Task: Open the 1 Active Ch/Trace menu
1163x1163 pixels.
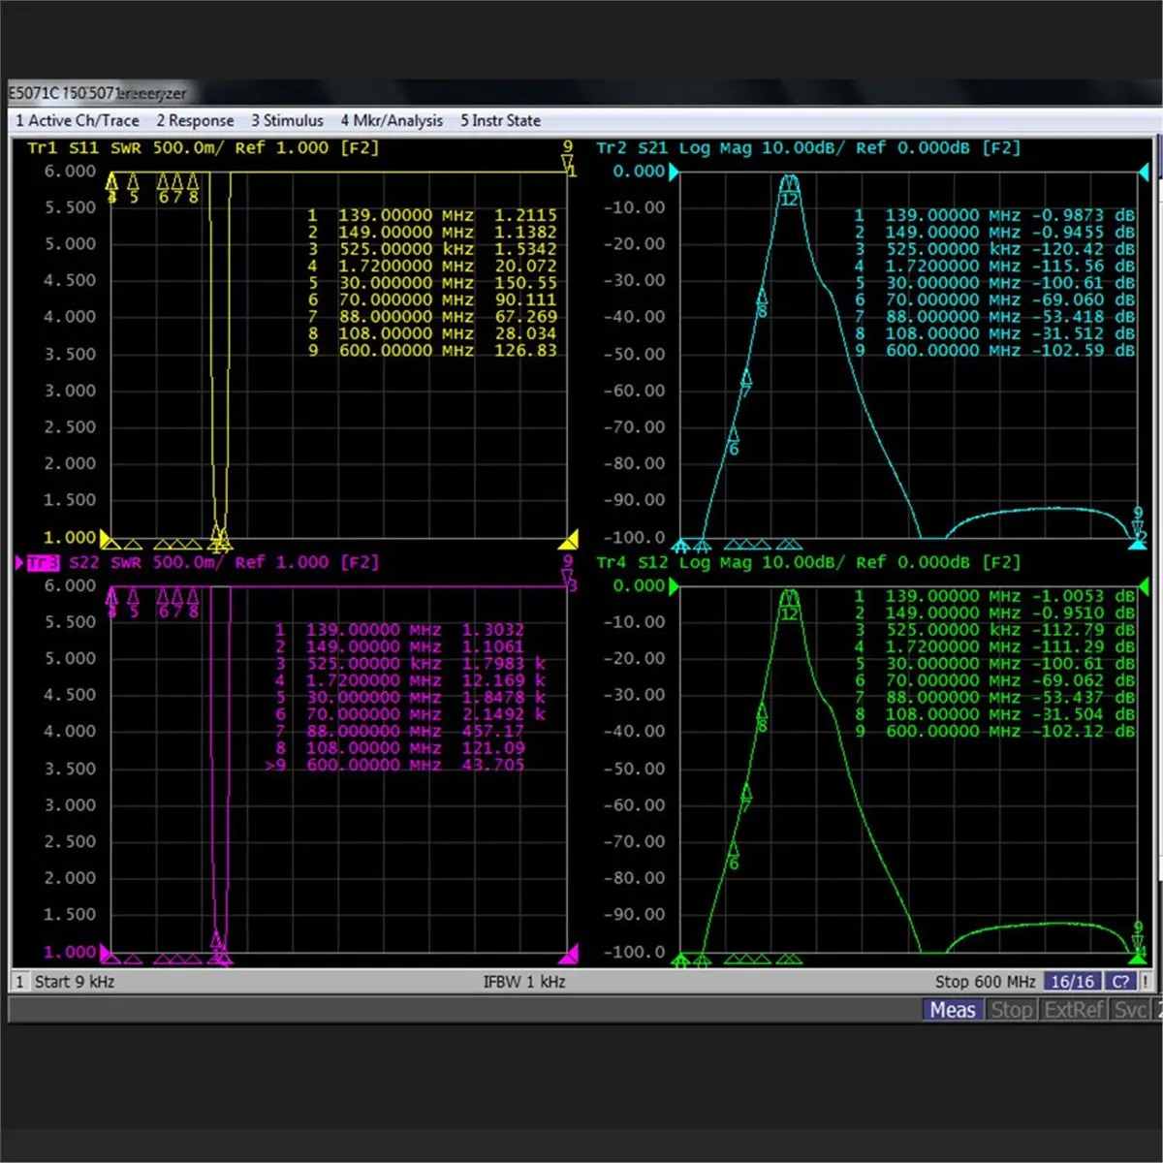Action: coord(78,120)
